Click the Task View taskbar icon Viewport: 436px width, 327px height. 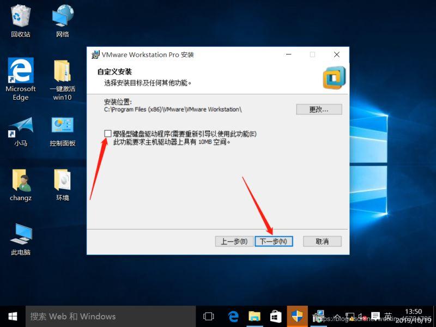[x=209, y=315]
